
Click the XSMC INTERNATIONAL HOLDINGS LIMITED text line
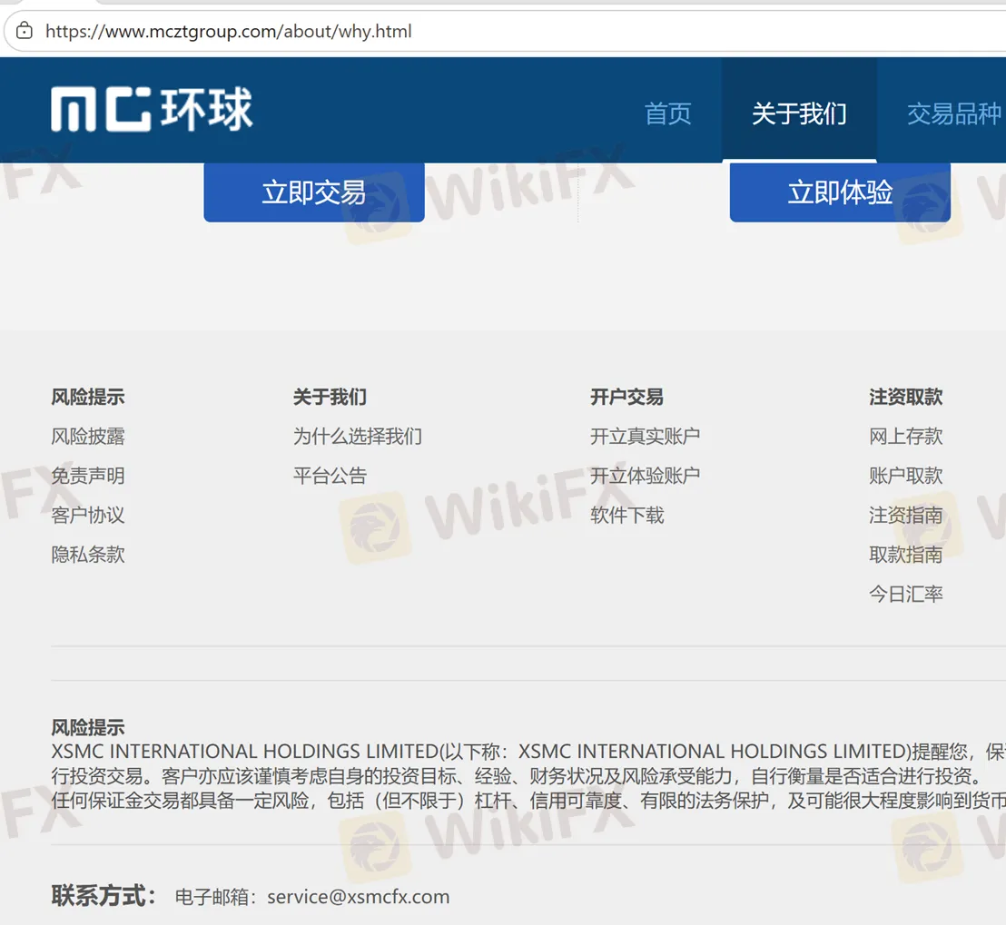point(528,751)
